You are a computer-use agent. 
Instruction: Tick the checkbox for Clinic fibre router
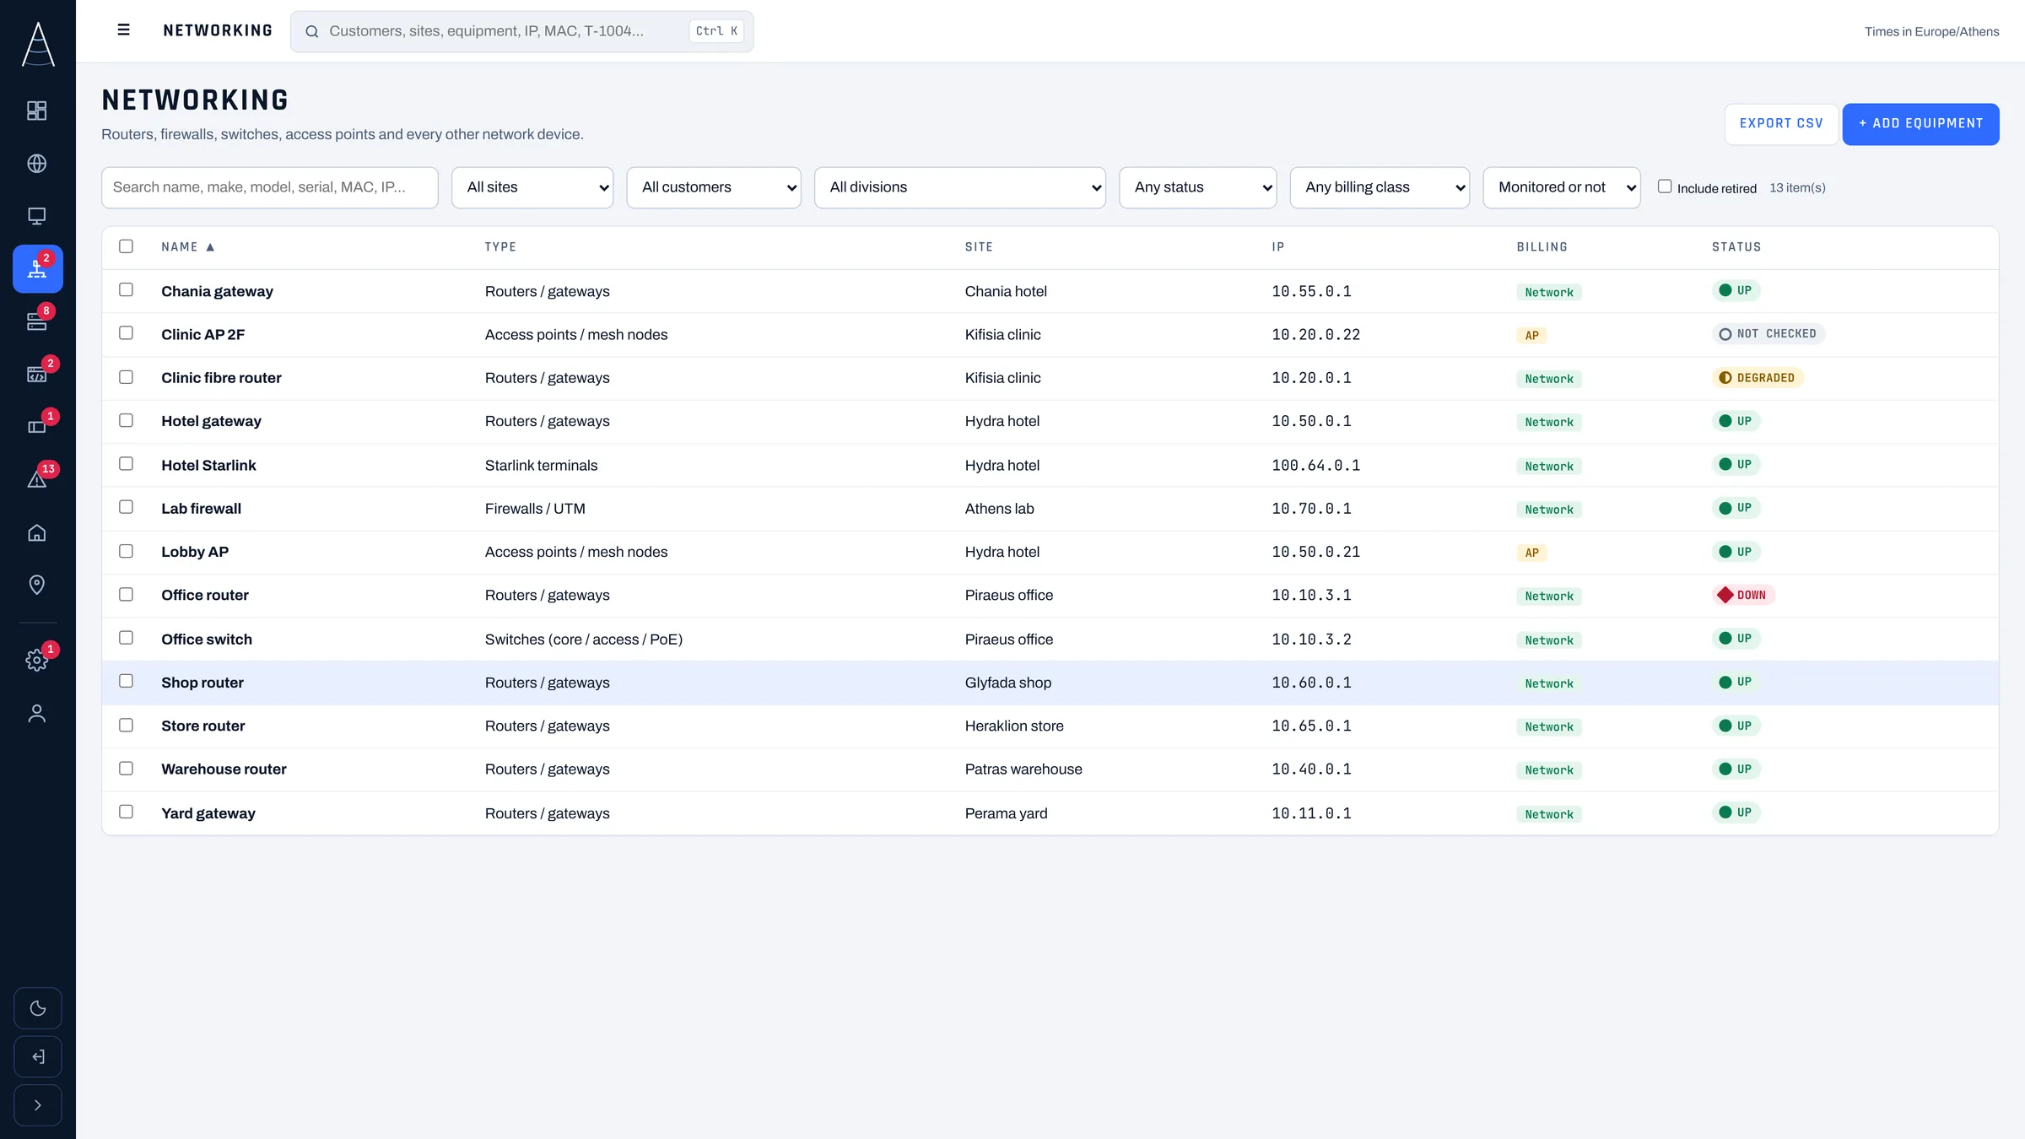pos(126,377)
